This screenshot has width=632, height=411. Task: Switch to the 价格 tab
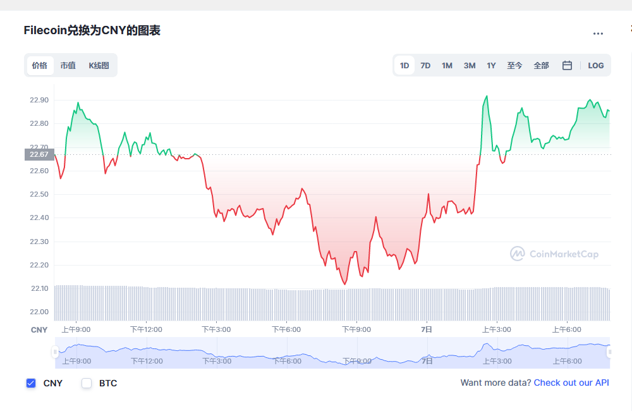pos(40,65)
